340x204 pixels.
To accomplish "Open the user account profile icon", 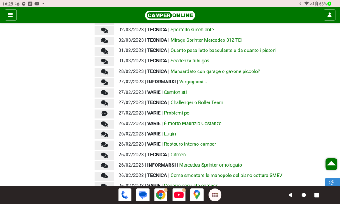I will (x=329, y=15).
